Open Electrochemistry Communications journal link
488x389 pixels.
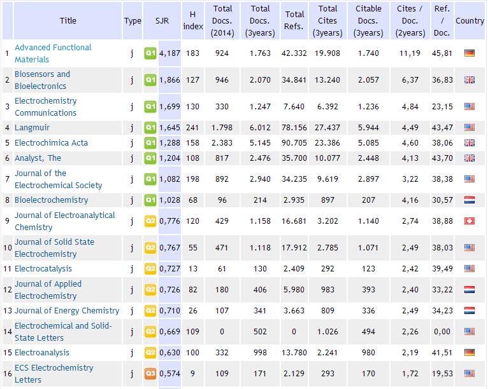(45, 107)
